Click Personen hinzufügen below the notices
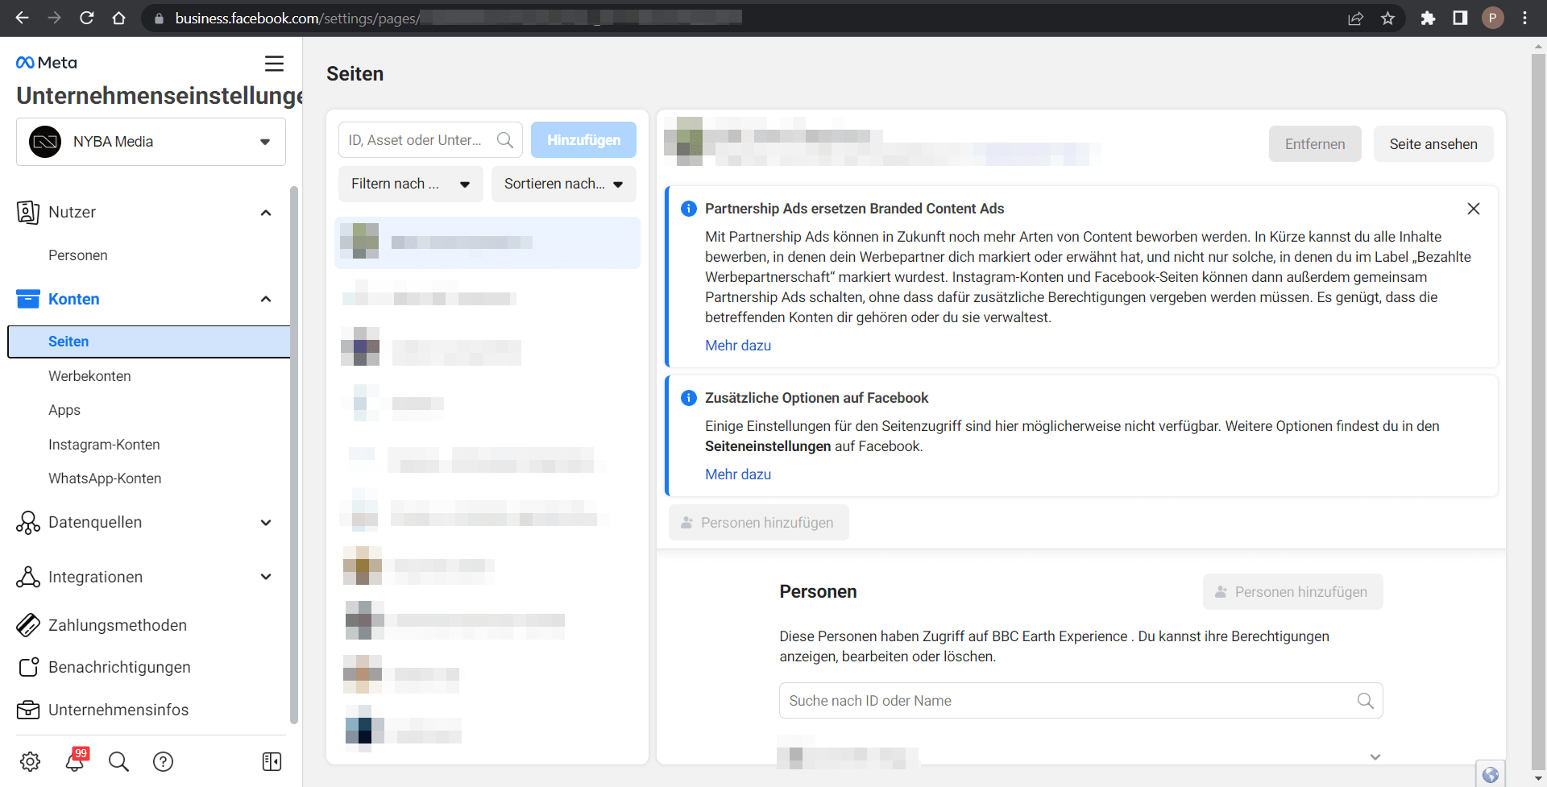The width and height of the screenshot is (1547, 787). pyautogui.click(x=758, y=523)
